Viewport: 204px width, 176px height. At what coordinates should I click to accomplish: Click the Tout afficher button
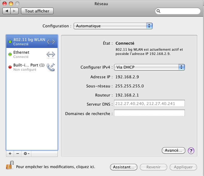(x=37, y=11)
